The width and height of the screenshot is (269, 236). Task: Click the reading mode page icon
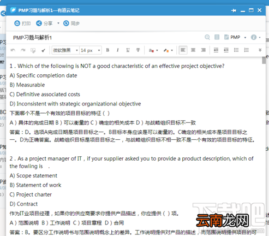point(217,37)
